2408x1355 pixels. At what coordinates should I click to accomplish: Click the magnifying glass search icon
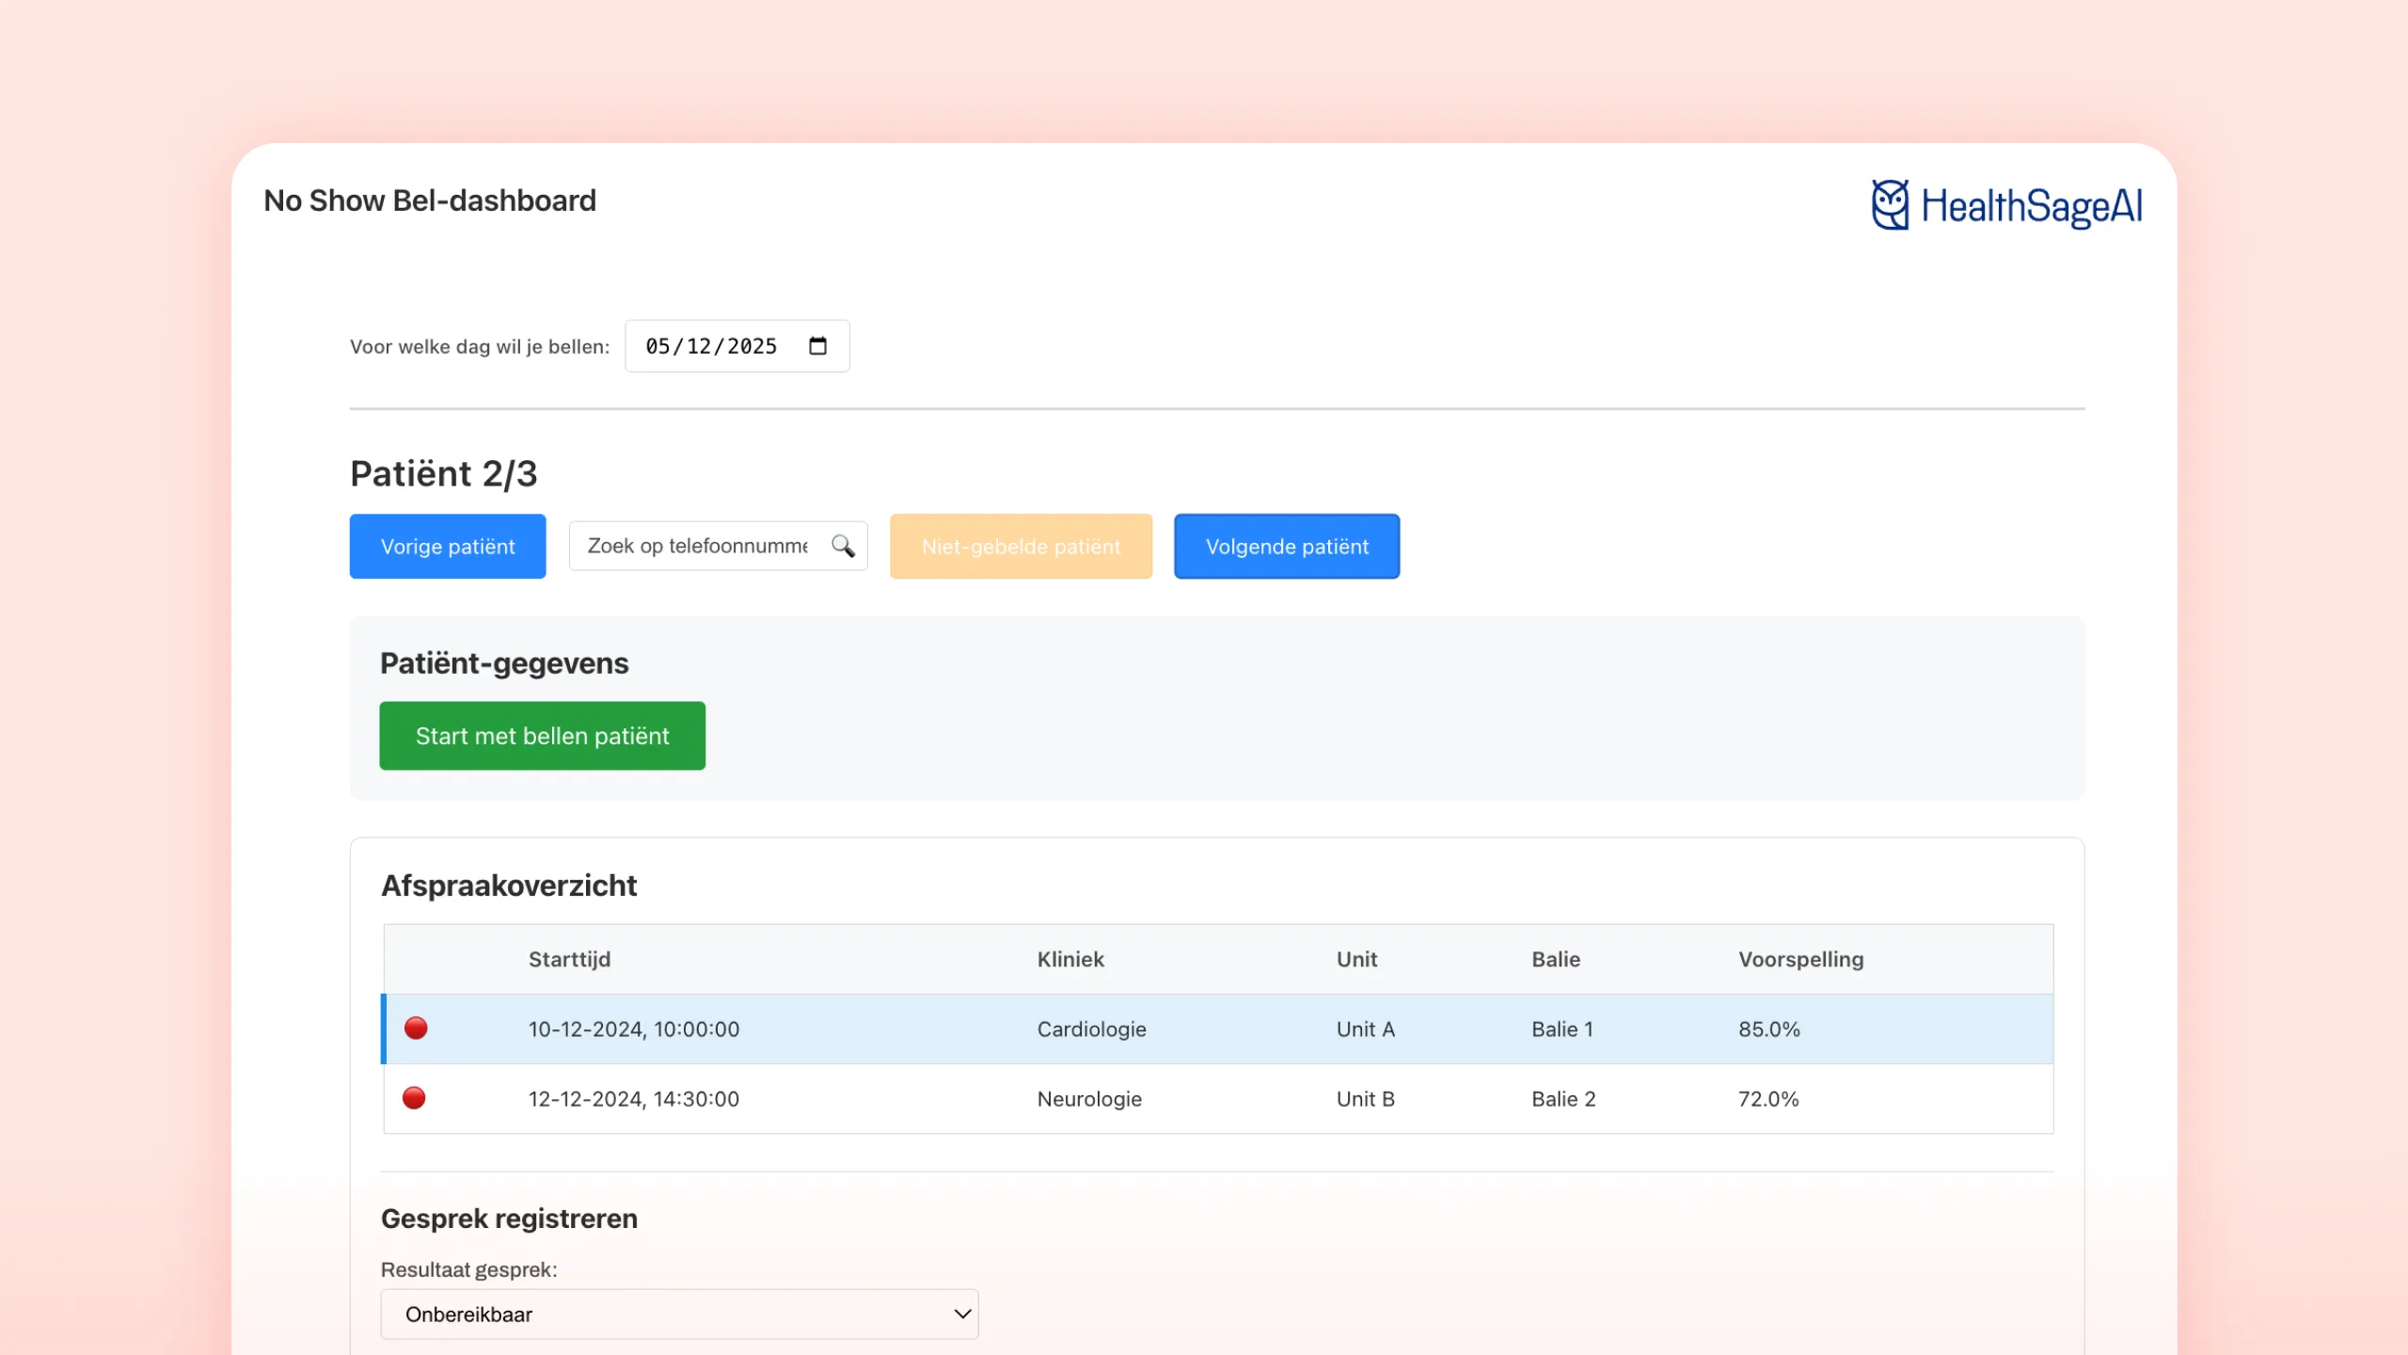point(843,546)
